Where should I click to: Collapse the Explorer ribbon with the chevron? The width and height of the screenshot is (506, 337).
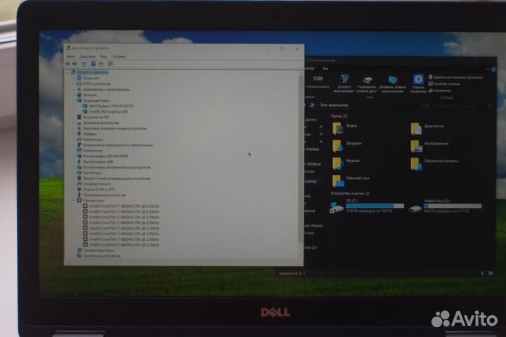pyautogui.click(x=487, y=70)
